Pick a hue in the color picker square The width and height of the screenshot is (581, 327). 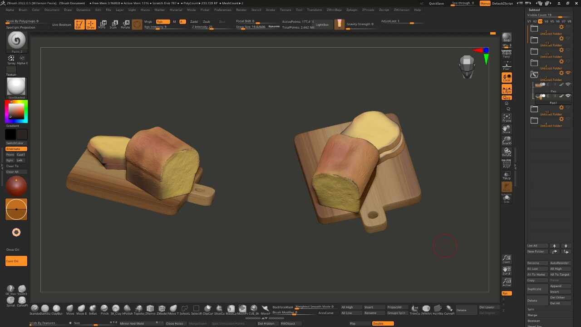[x=16, y=112]
